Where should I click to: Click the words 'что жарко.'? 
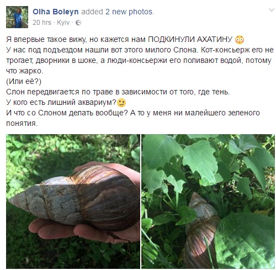tap(25, 71)
